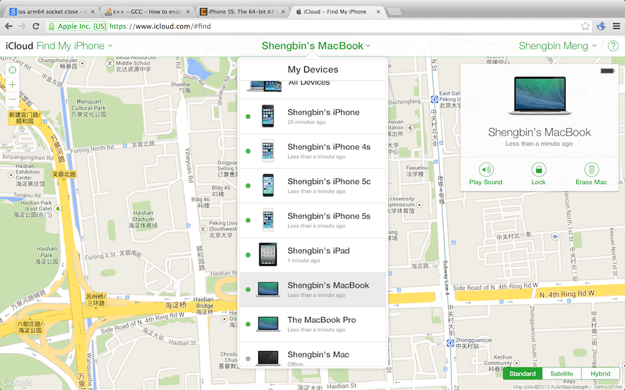This screenshot has width=625, height=390.
Task: Click the Zhongguancun subway station marker
Action: click(451, 343)
